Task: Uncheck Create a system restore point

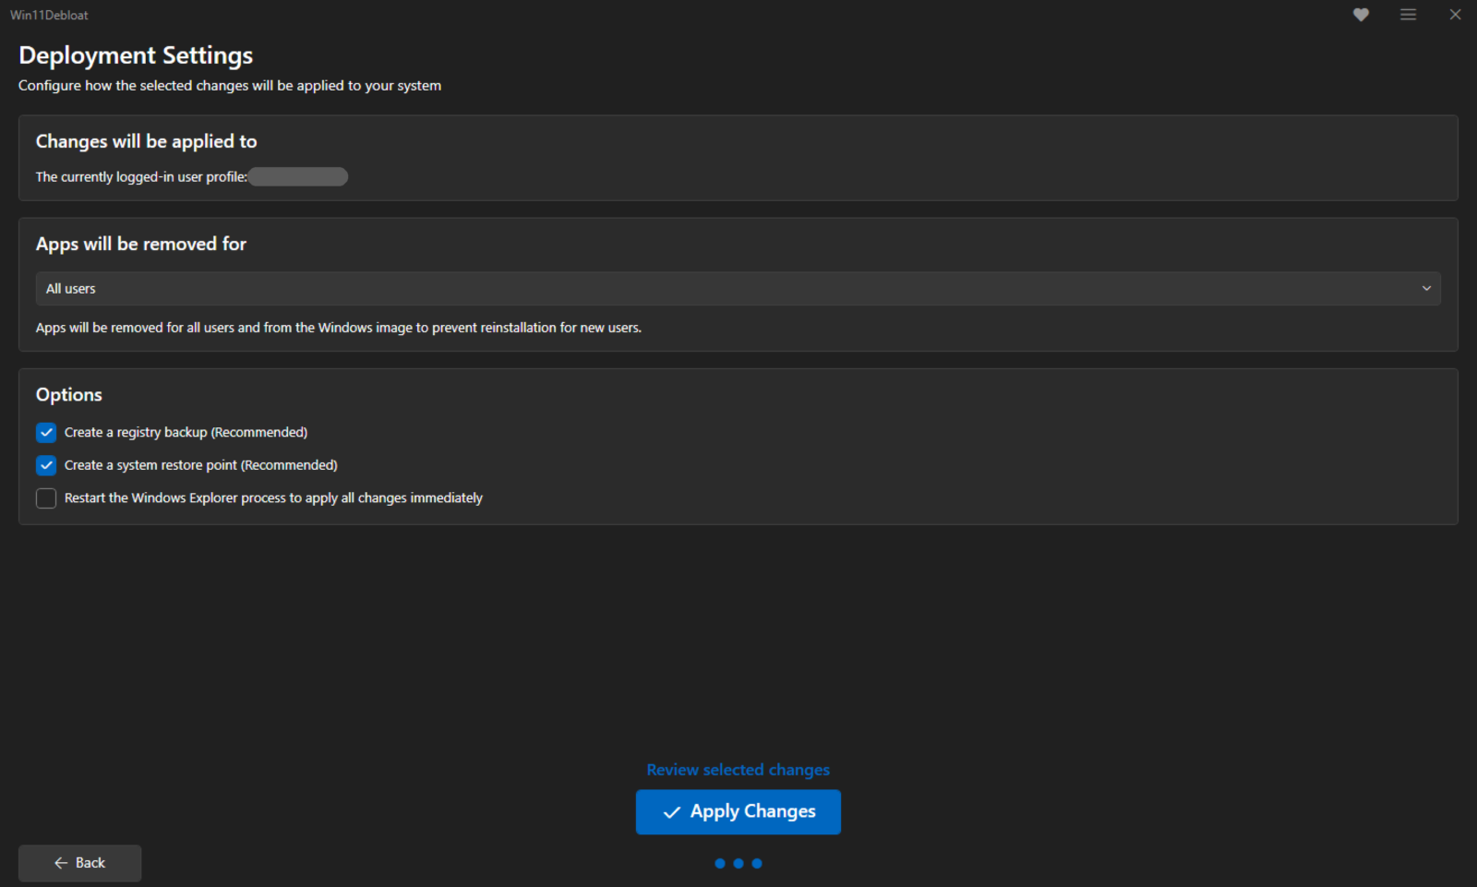Action: pyautogui.click(x=46, y=465)
